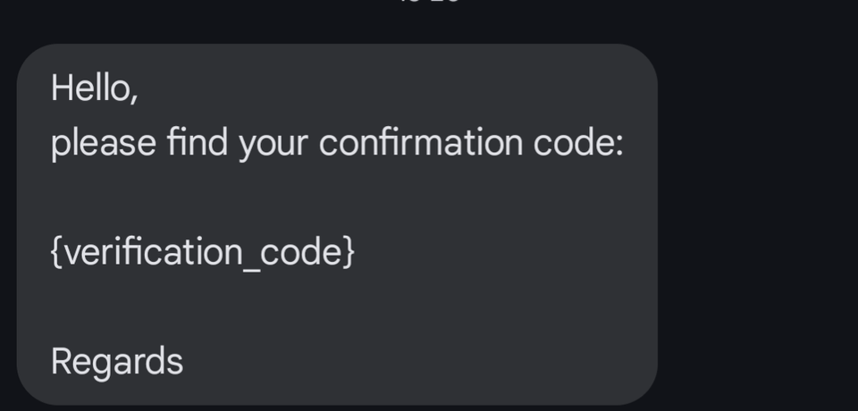Screen dimensions: 858x411
Task: Click the opening curly brace of the placeholder
Action: coord(56,252)
